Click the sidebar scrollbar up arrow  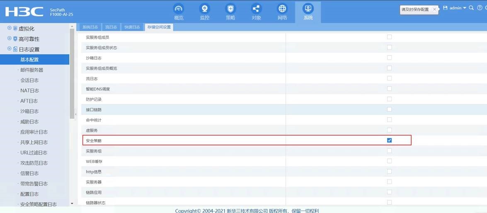[72, 27]
